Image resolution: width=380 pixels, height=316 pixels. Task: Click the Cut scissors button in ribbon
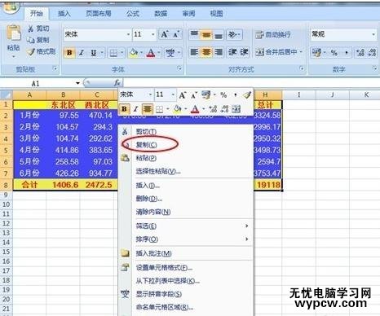click(39, 29)
